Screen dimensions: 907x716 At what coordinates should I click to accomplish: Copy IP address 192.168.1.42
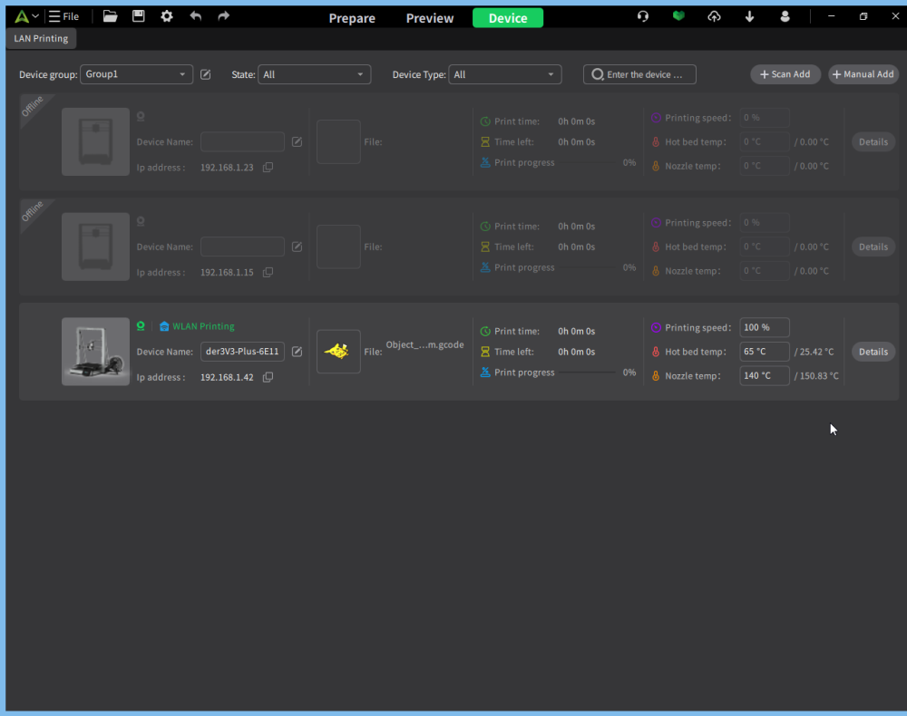pos(268,377)
